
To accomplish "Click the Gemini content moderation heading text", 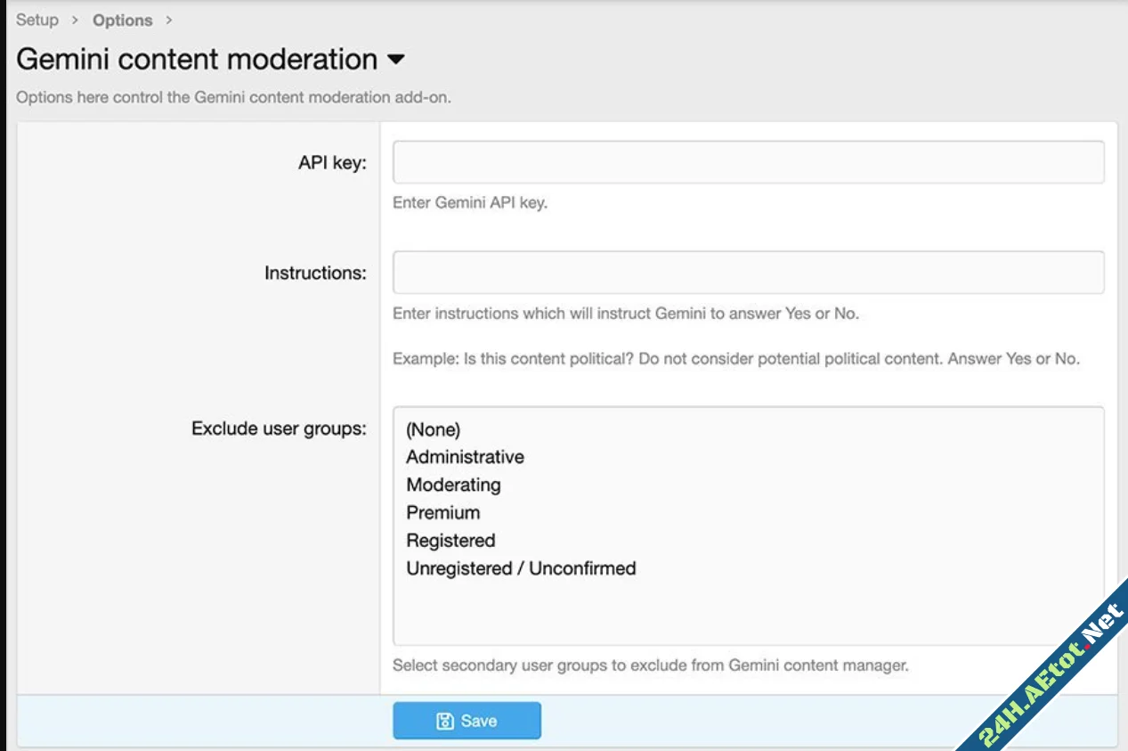I will (197, 60).
